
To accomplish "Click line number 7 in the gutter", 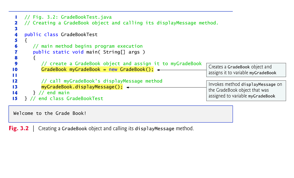I will pos(16,52).
